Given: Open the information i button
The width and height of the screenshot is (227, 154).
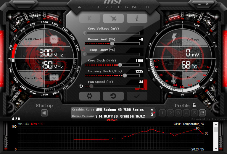Looking at the screenshot, I should click(137, 18).
